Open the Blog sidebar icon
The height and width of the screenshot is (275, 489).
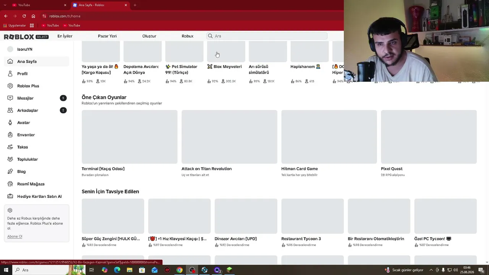coord(10,171)
